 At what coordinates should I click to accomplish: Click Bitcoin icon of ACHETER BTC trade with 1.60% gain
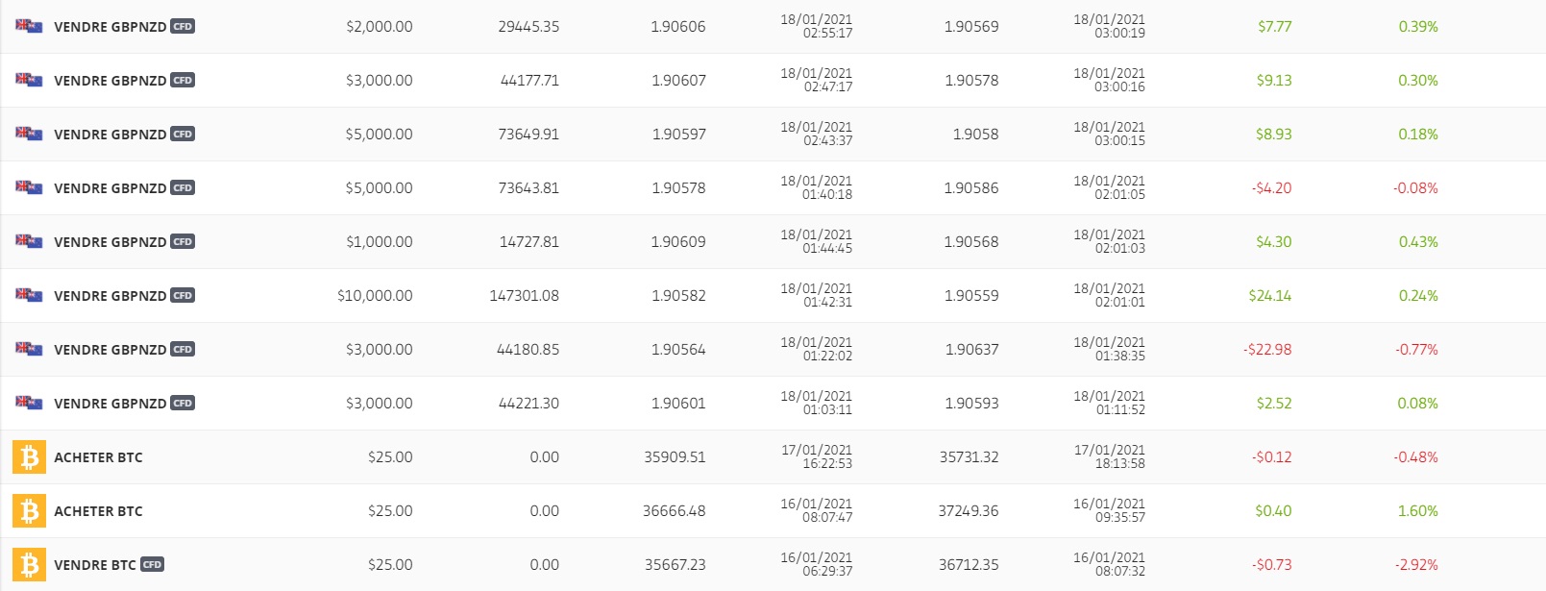tap(29, 510)
